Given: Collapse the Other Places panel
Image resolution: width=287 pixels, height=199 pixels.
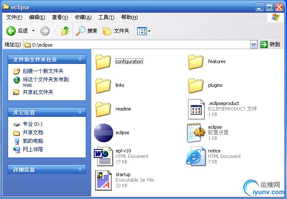Looking at the screenshot, I should tap(80, 112).
